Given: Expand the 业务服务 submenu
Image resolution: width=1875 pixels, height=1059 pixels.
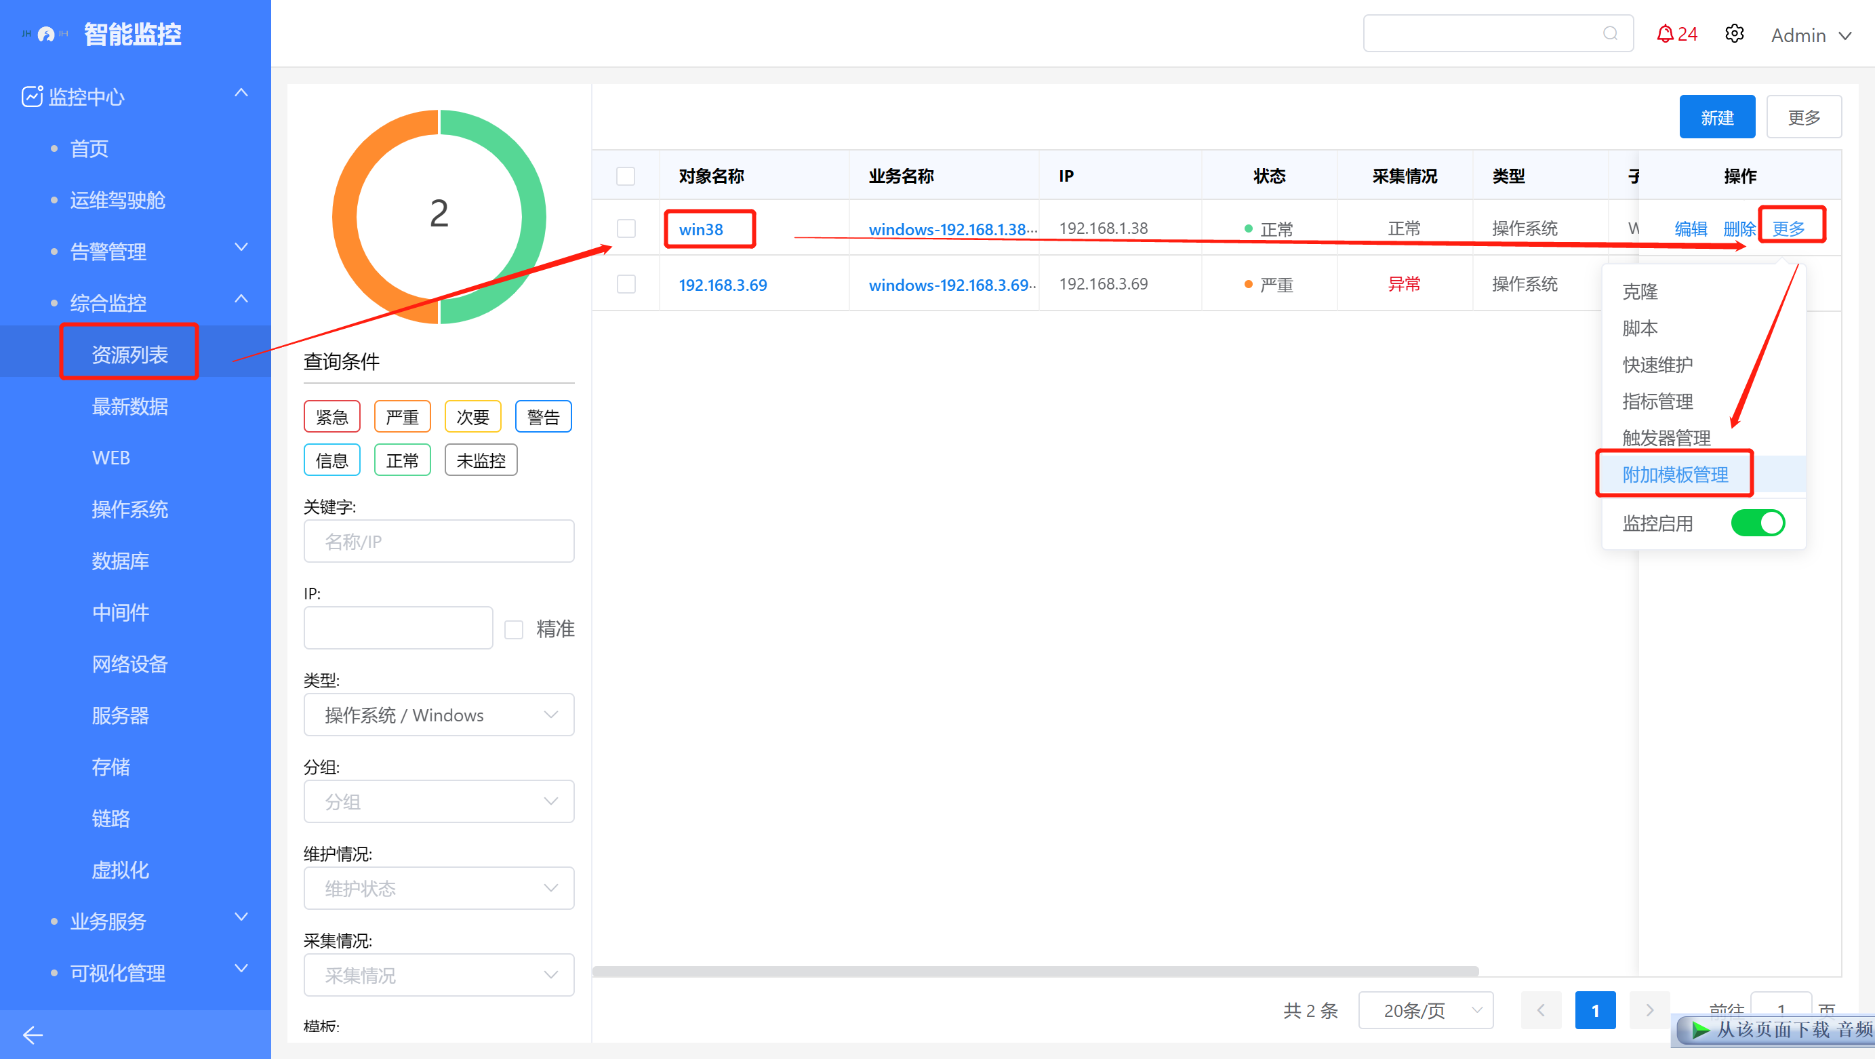Looking at the screenshot, I should (x=241, y=917).
